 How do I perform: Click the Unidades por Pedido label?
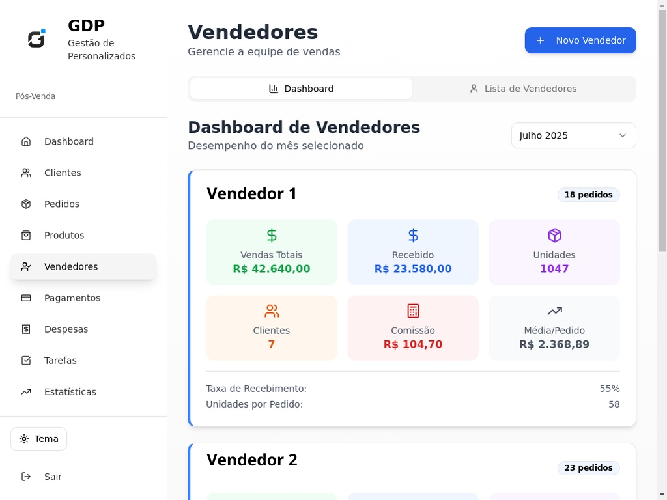click(255, 404)
